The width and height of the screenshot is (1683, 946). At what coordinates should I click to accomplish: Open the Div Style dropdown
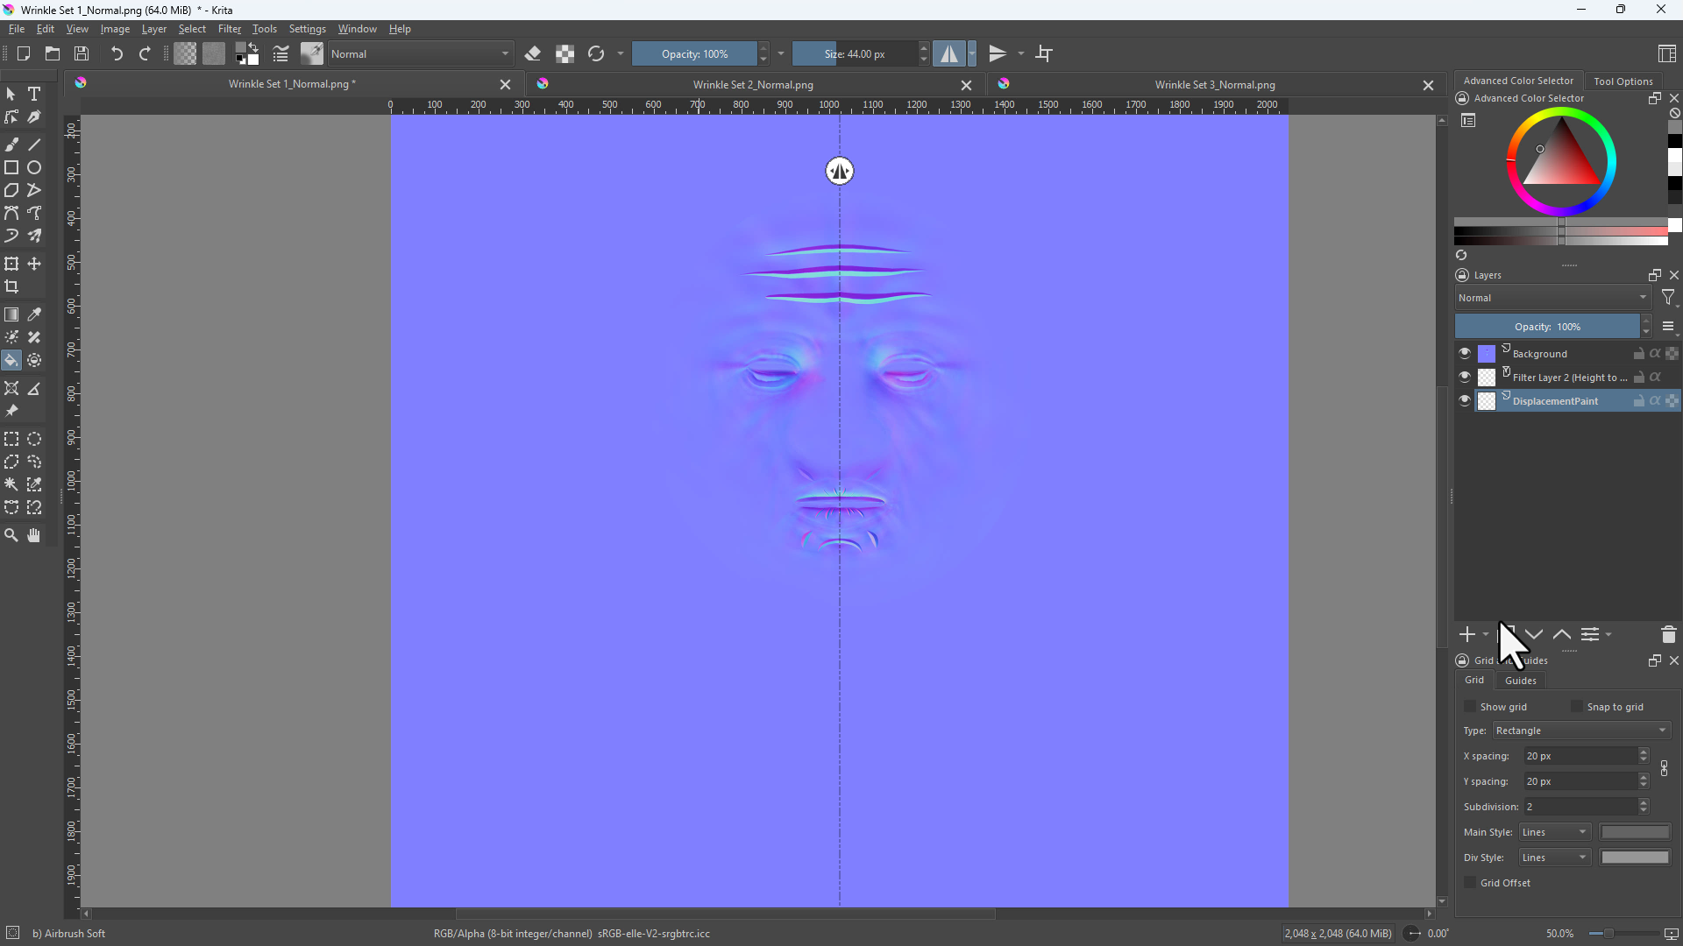tap(1554, 858)
